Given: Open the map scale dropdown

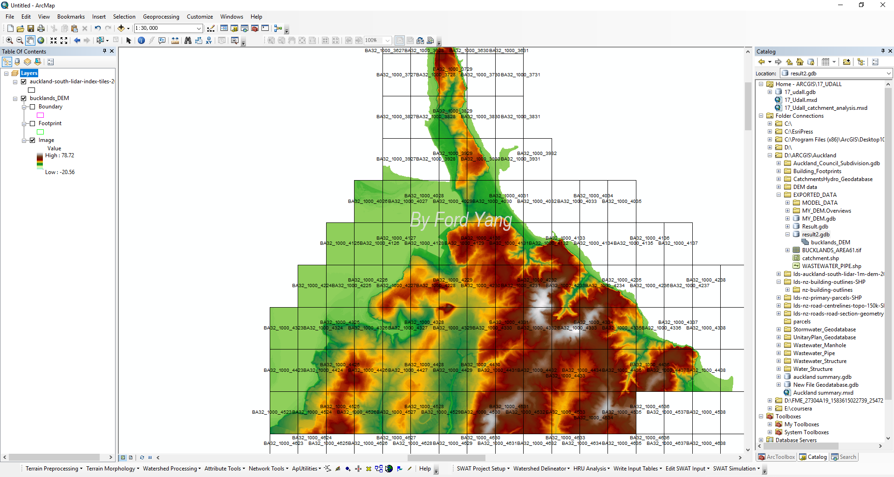Looking at the screenshot, I should tap(199, 28).
